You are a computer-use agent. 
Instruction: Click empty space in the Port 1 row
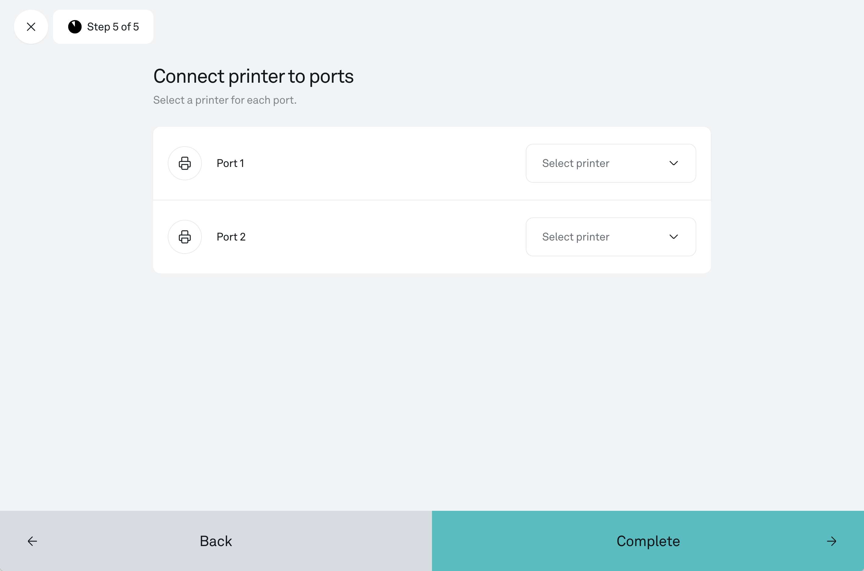(383, 163)
